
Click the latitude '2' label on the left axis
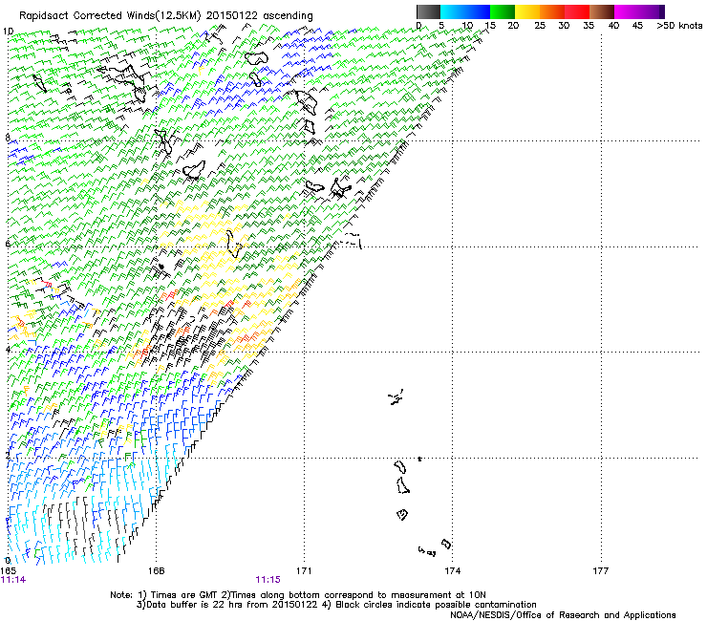tap(8, 455)
